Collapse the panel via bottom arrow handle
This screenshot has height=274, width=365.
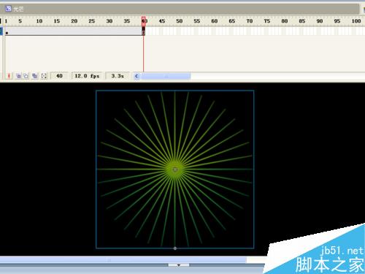click(x=178, y=265)
